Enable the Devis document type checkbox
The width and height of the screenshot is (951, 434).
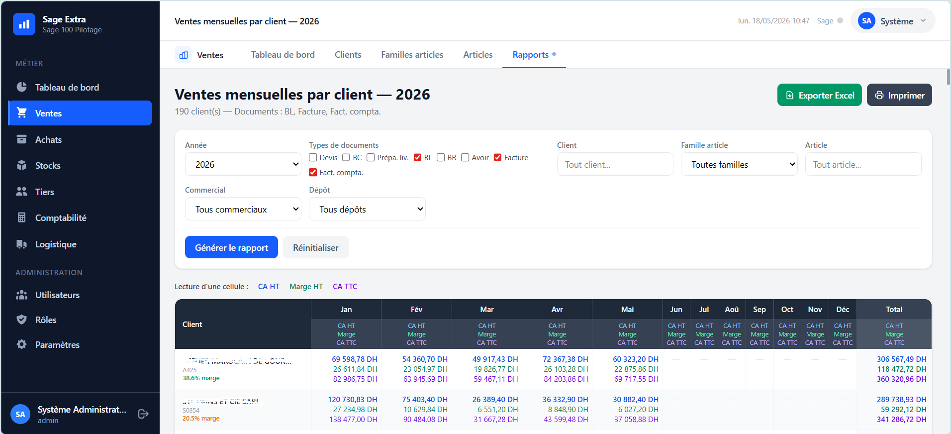(x=313, y=157)
